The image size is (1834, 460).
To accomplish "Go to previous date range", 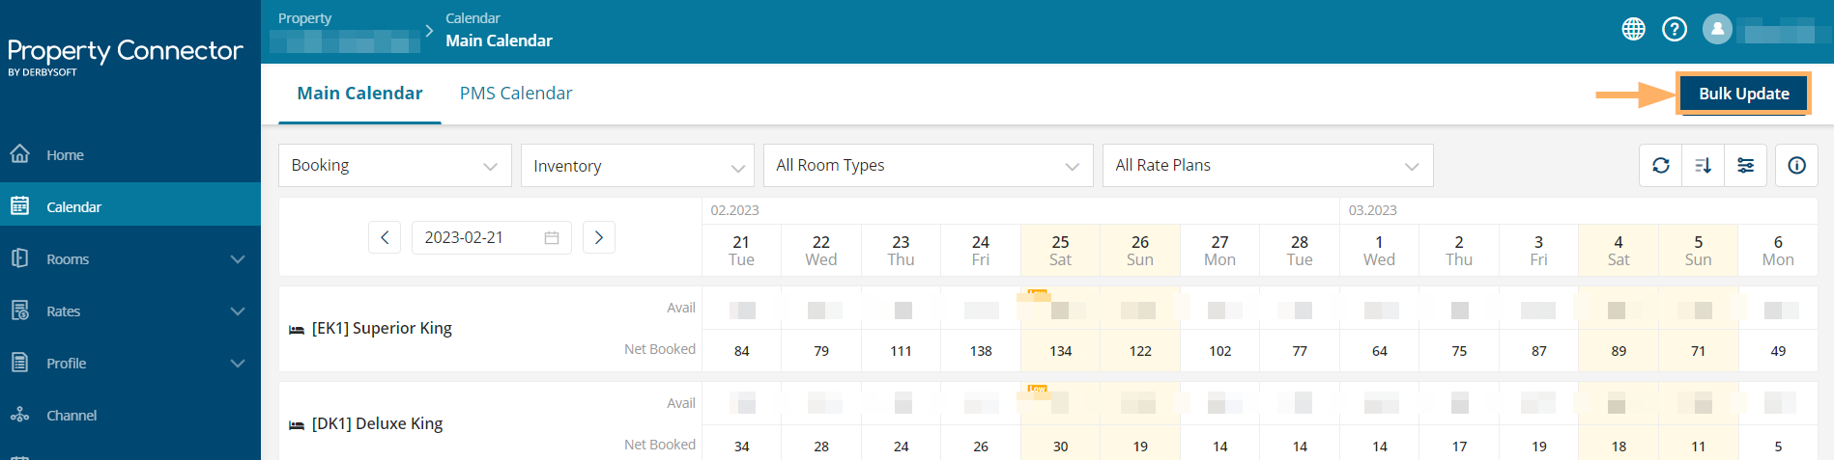I will coord(385,237).
